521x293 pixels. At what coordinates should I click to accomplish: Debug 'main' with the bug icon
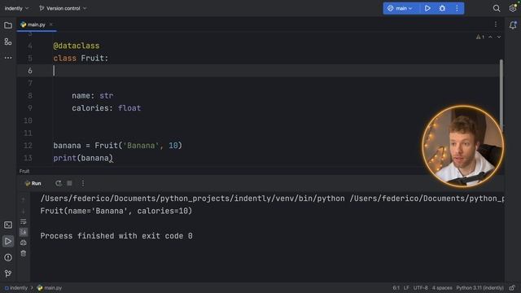coord(442,8)
